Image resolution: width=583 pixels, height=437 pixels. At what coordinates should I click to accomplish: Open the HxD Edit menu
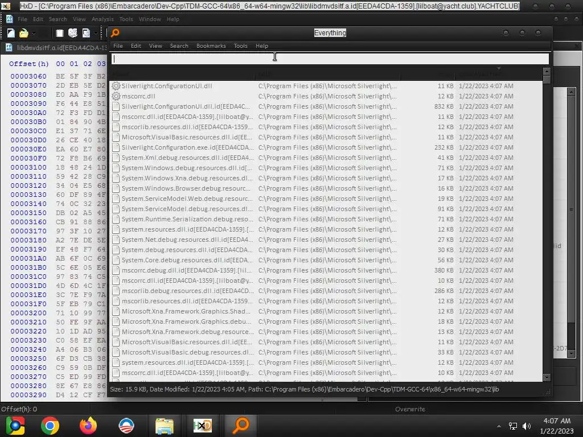pos(38,19)
